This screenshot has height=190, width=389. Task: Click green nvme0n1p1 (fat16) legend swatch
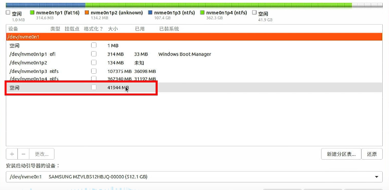32,13
